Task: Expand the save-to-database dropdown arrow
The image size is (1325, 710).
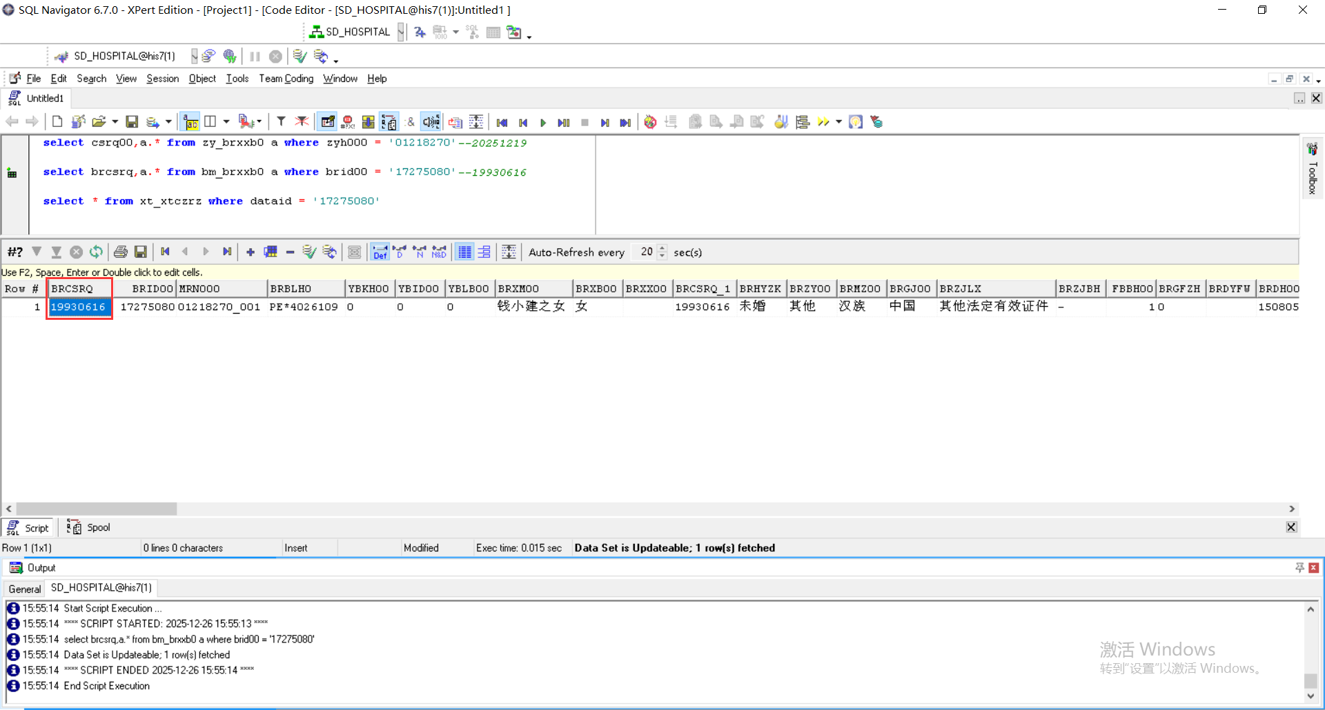Action: click(x=168, y=122)
